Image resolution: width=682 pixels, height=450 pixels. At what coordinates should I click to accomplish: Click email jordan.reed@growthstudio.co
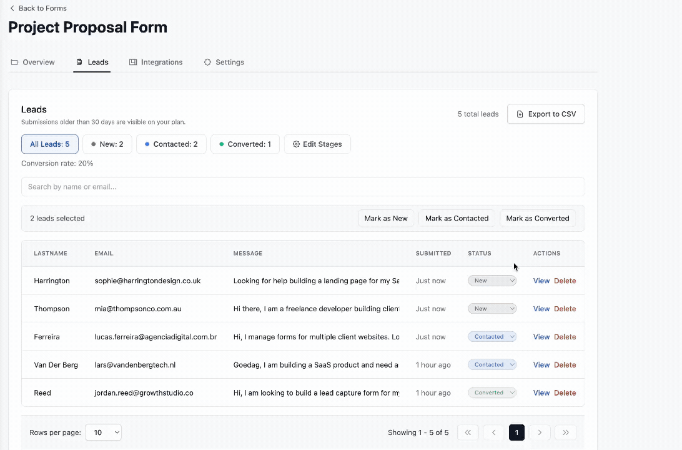pos(144,392)
